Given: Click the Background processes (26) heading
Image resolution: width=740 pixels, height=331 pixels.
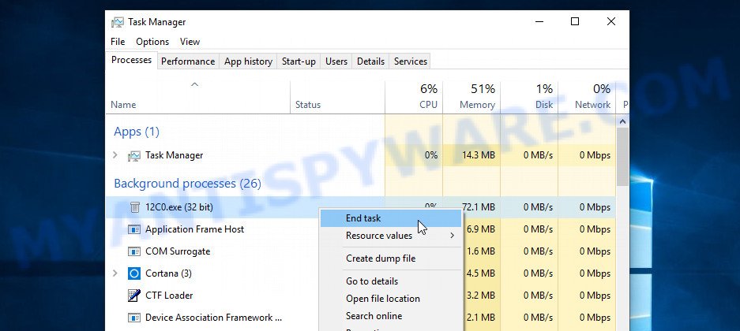Looking at the screenshot, I should click(x=187, y=183).
